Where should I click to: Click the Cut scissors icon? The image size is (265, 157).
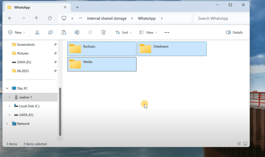[37, 32]
